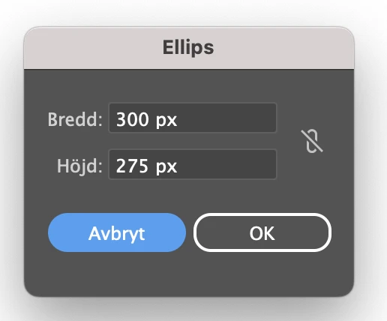Toggle the constrain proportions link icon
This screenshot has width=387, height=321.
pyautogui.click(x=312, y=141)
